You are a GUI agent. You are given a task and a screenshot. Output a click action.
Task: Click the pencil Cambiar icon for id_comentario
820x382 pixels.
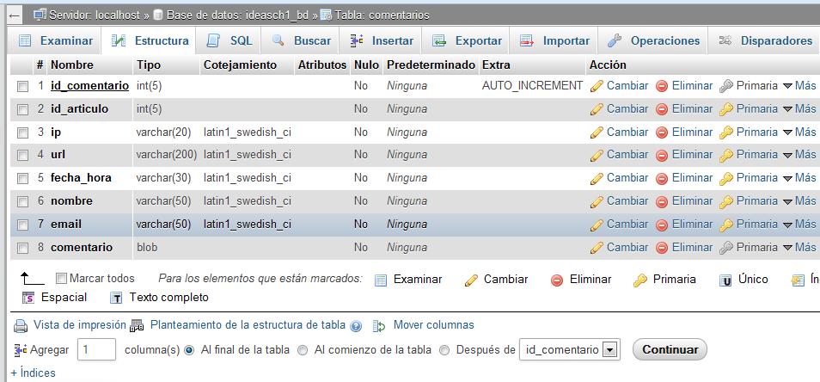(597, 86)
